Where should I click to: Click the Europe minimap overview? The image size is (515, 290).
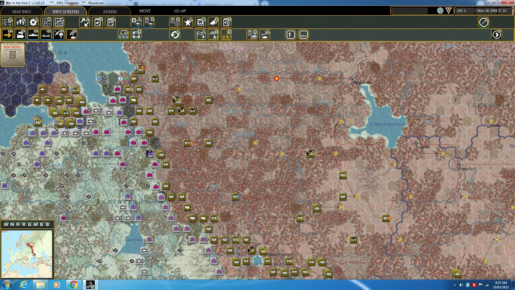pyautogui.click(x=27, y=254)
